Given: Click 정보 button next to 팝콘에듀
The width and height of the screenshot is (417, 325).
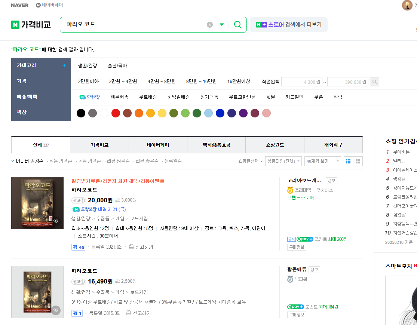Looking at the screenshot, I should pyautogui.click(x=315, y=270).
